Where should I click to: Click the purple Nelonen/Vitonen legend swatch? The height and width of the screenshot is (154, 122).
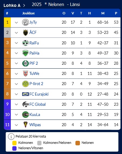click(x=14, y=148)
